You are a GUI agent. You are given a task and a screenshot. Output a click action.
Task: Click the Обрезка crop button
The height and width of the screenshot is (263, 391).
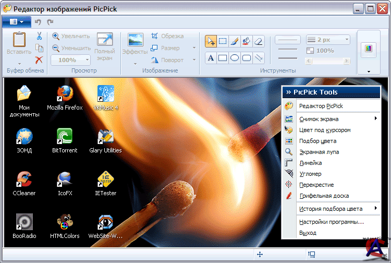point(167,36)
